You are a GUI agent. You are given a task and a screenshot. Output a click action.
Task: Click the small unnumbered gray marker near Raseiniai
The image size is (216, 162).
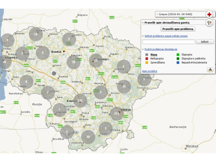(x=54, y=73)
